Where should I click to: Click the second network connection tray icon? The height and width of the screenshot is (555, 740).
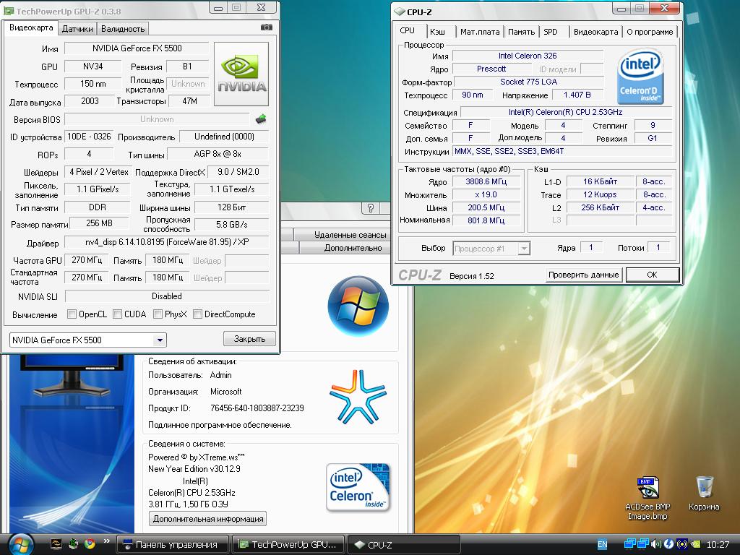click(x=642, y=544)
